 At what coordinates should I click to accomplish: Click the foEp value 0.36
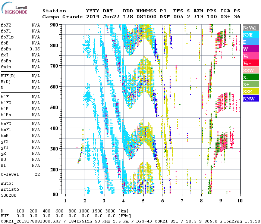pos(35,49)
